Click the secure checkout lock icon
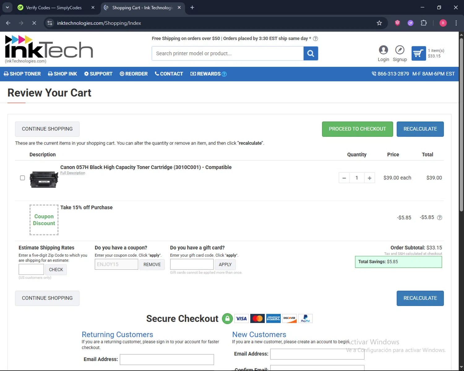 (x=227, y=318)
